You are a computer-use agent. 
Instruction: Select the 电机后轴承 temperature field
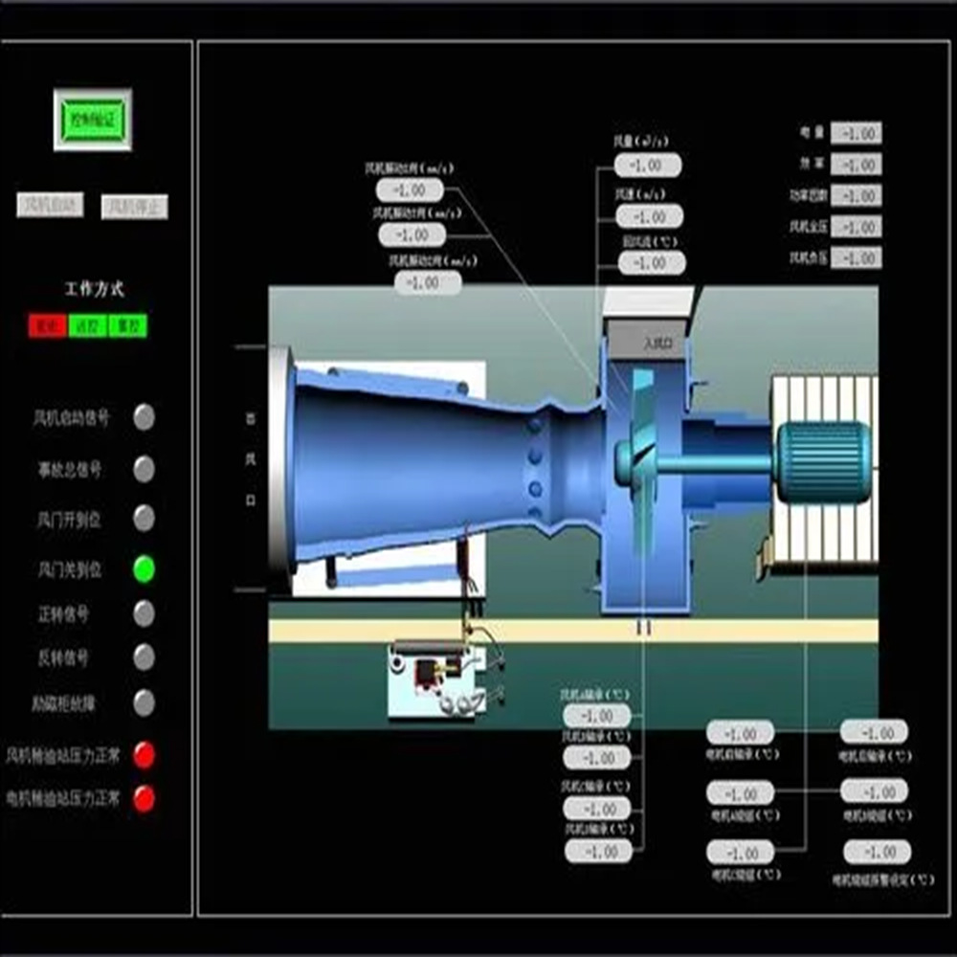click(874, 732)
